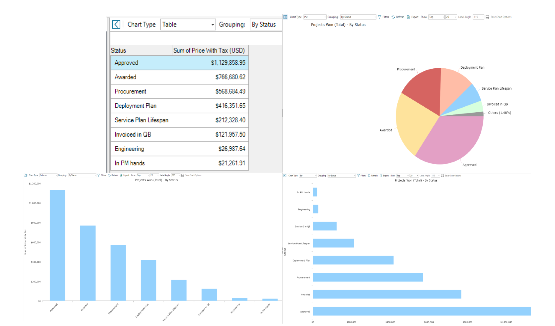Open Filters in the Column chart toolbar
This screenshot has height=326, width=555.
pos(102,175)
